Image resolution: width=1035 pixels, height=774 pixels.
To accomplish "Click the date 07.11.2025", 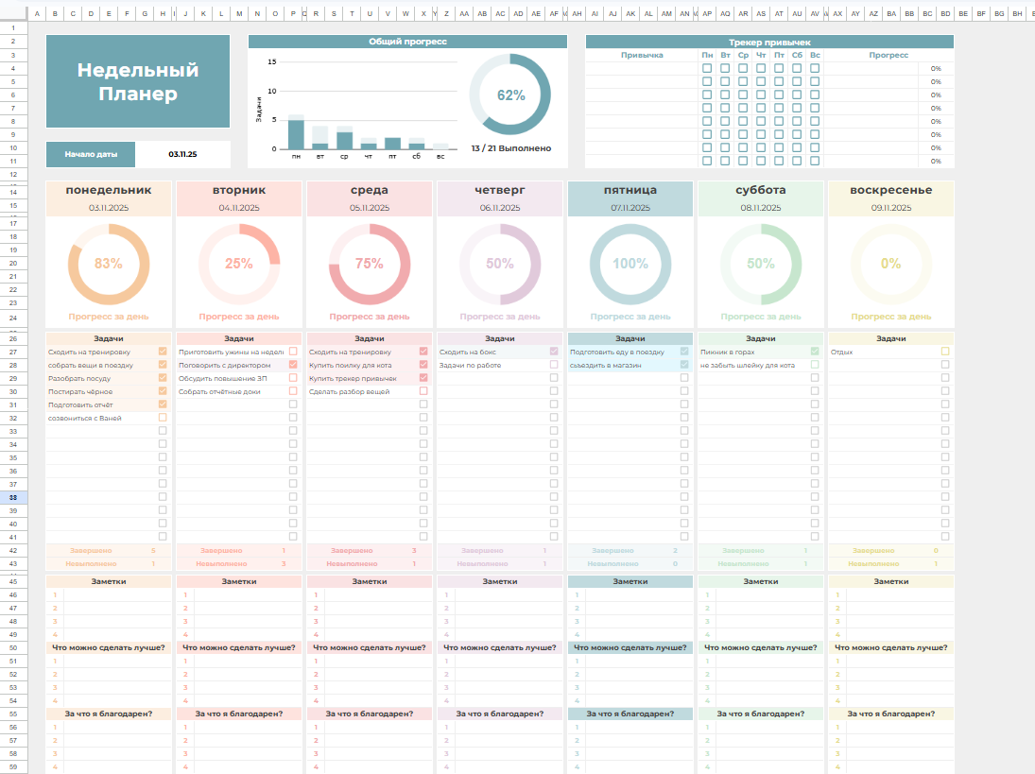I will [630, 208].
